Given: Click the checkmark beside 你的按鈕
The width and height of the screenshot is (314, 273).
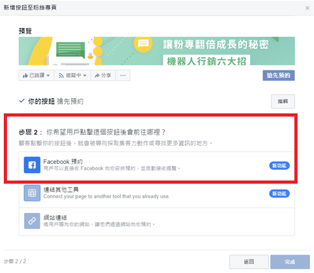Looking at the screenshot, I should tap(22, 101).
